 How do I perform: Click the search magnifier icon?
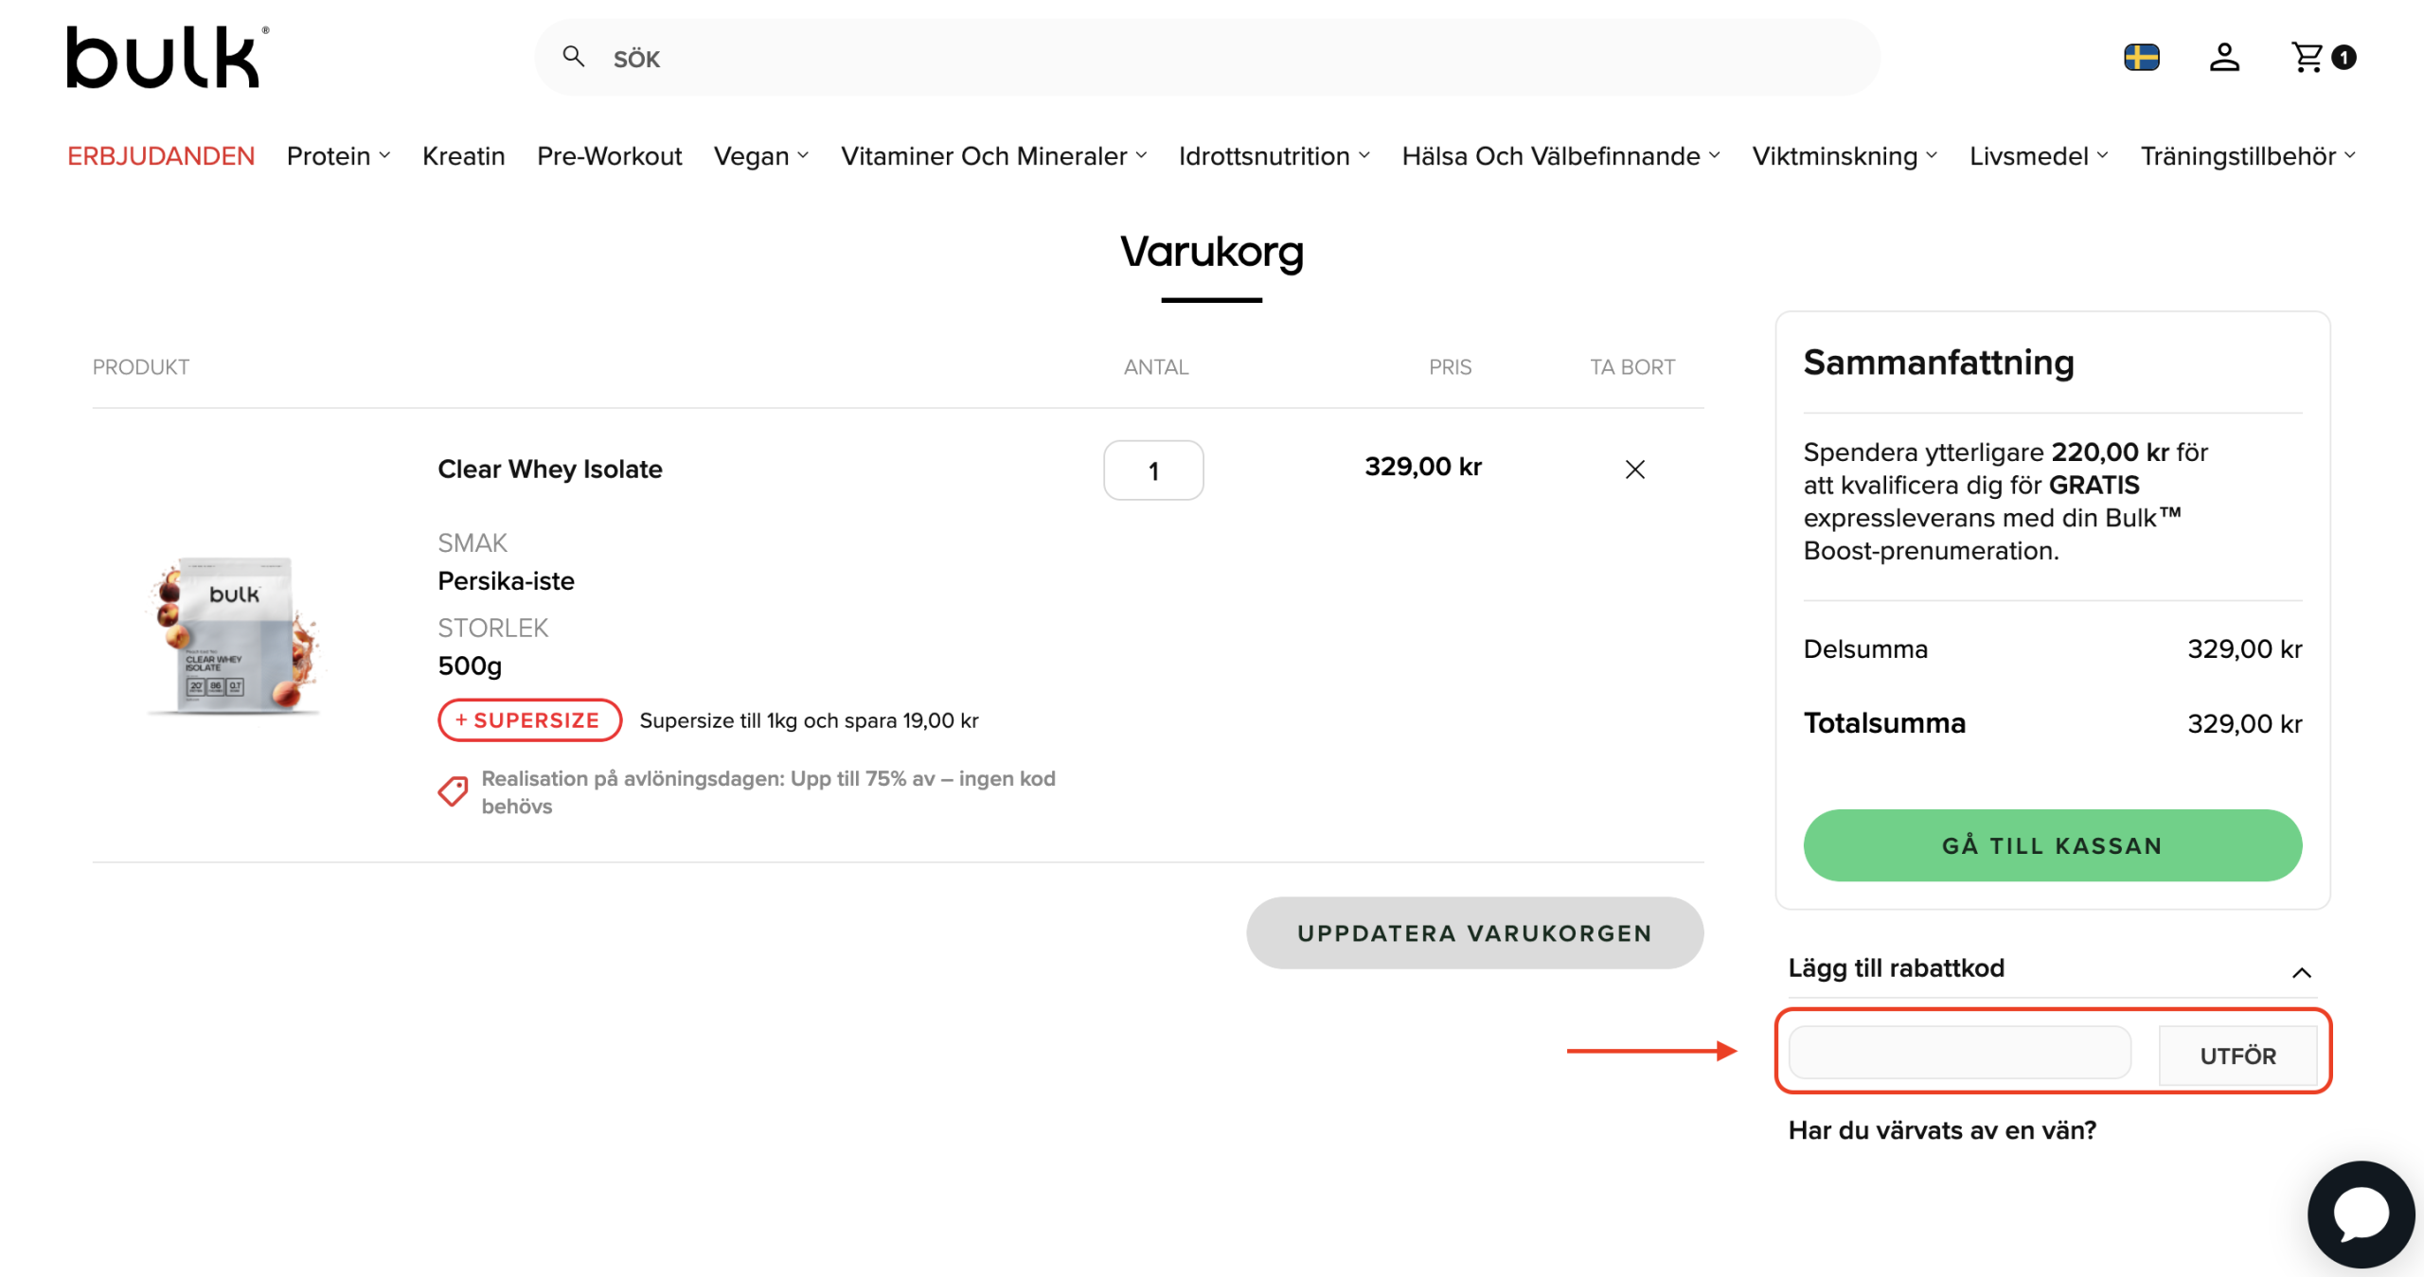pyautogui.click(x=573, y=57)
